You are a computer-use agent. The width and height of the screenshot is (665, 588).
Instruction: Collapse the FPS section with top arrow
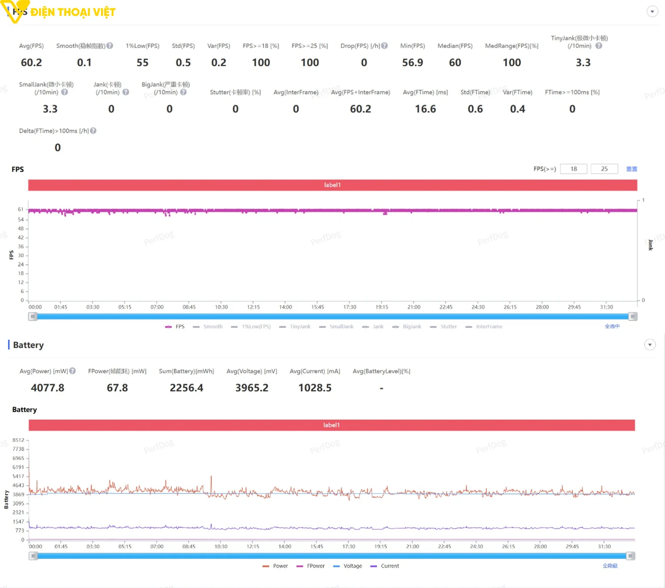[652, 12]
